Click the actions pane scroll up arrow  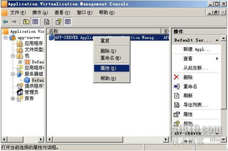pyautogui.click(x=223, y=38)
